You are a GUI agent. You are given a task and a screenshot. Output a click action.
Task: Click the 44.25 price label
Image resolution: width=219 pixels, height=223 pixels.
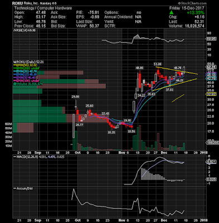(x=180, y=81)
